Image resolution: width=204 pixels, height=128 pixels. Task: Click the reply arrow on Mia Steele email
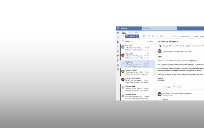pos(148,62)
